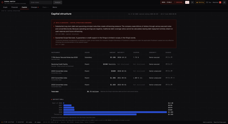Click the theme toggle sun icon
Screen dimensions: 228x124
click(x=224, y=2)
